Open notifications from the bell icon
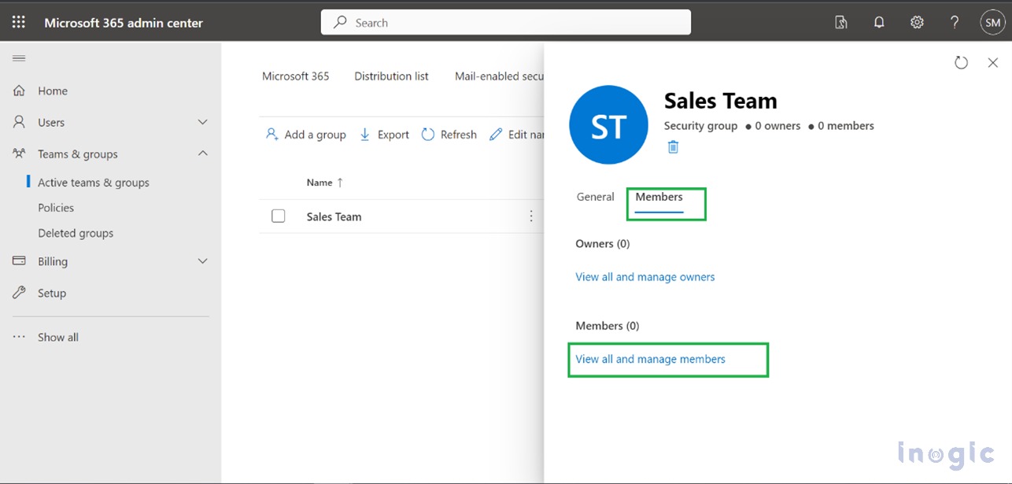 tap(879, 22)
